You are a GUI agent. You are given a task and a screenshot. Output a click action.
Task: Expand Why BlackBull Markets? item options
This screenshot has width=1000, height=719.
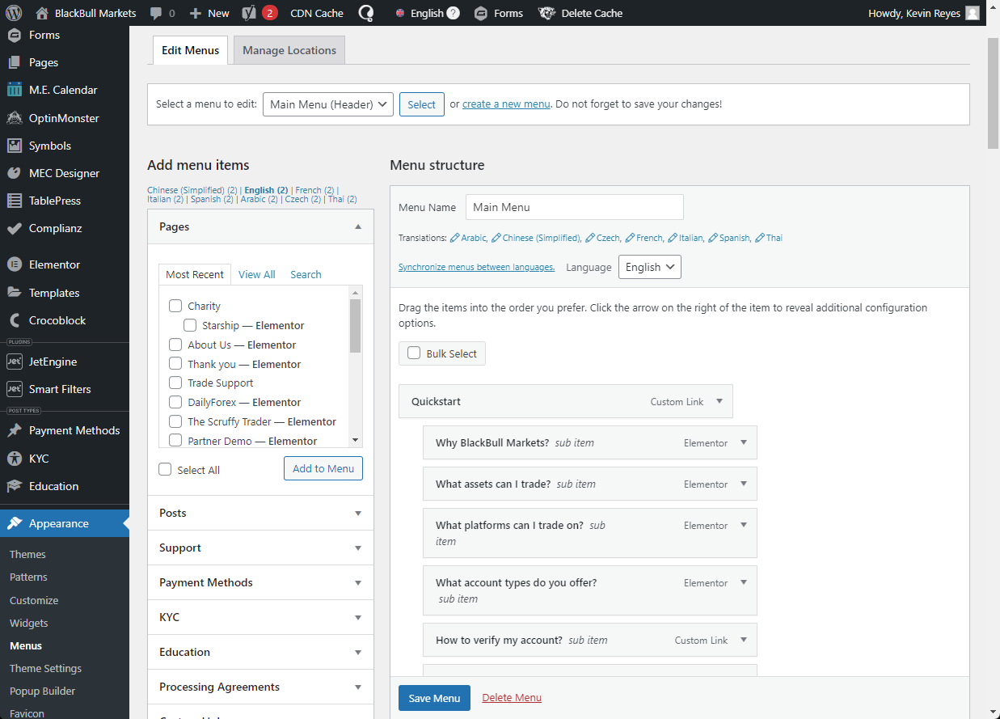tap(744, 442)
